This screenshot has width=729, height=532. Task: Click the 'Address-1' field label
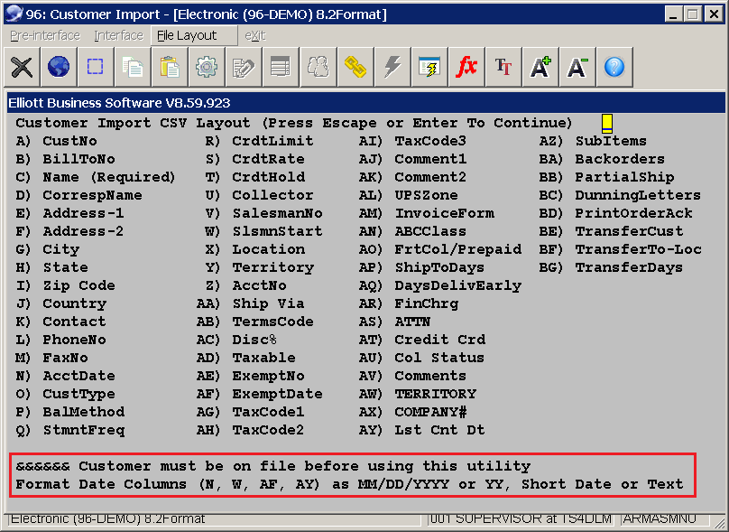[83, 214]
